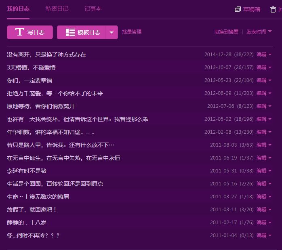The height and width of the screenshot is (250, 282).
Task: Open log 年华细数，谁的幸福不知归途
Action: pyautogui.click(x=51, y=132)
